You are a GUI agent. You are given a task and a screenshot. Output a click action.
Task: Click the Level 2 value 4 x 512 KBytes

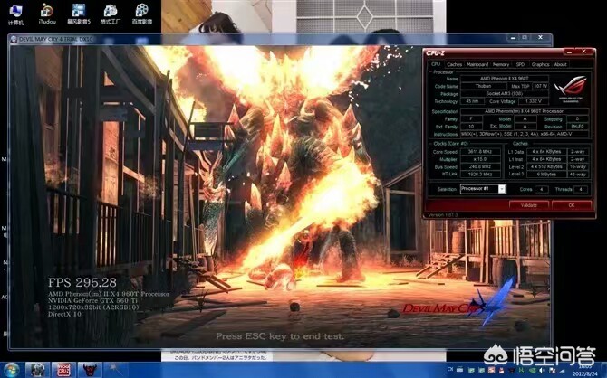(546, 167)
